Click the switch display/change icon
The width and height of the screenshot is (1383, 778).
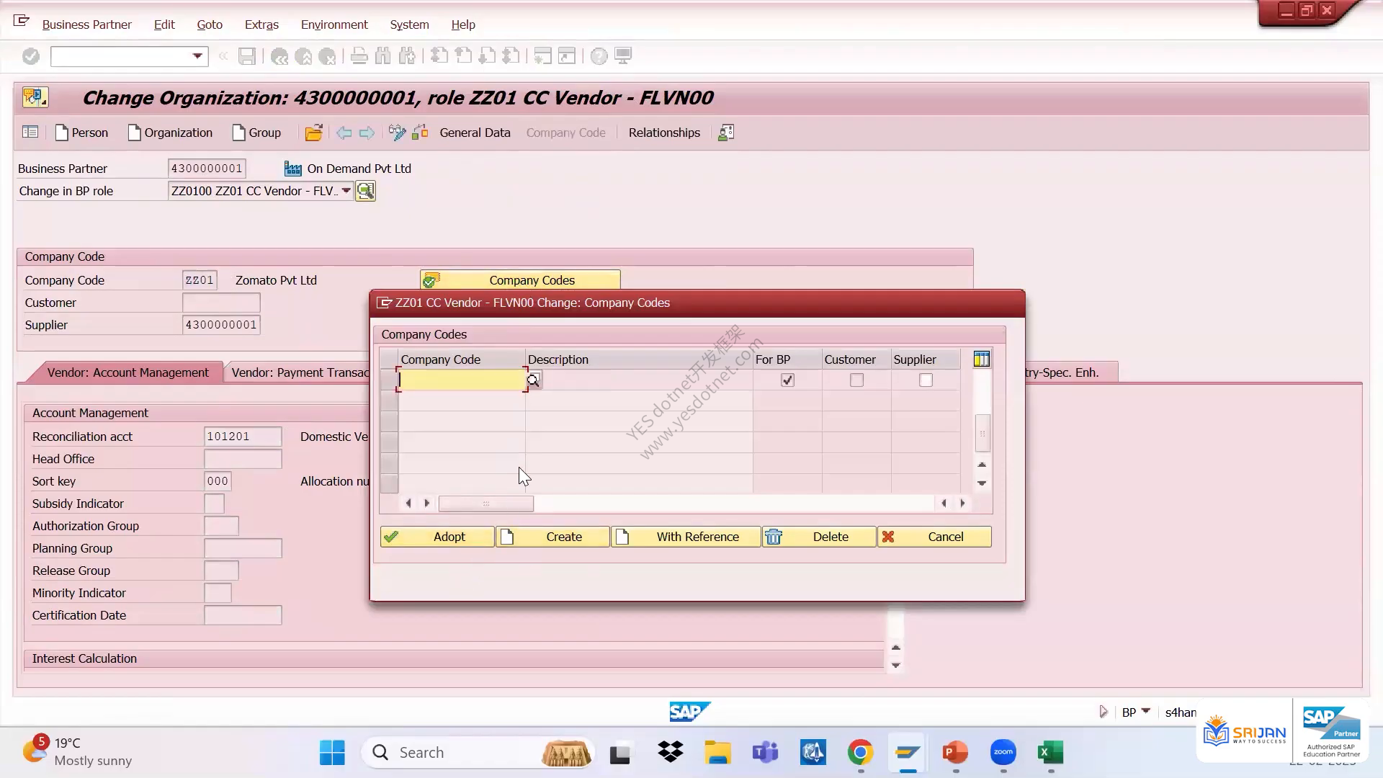tap(397, 133)
